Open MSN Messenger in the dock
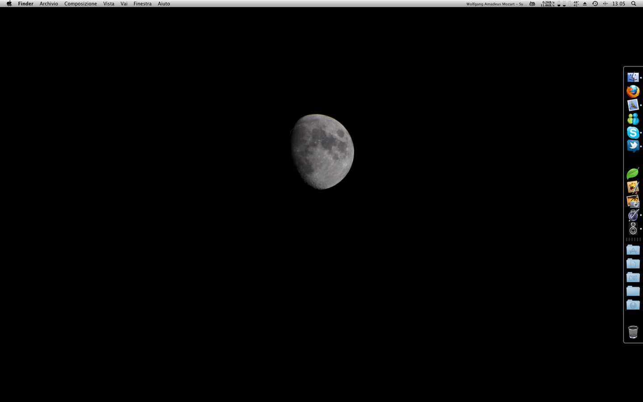This screenshot has width=643, height=402. click(x=633, y=119)
